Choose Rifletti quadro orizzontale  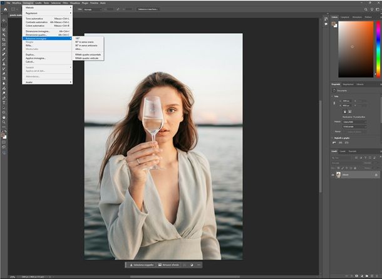(x=88, y=54)
